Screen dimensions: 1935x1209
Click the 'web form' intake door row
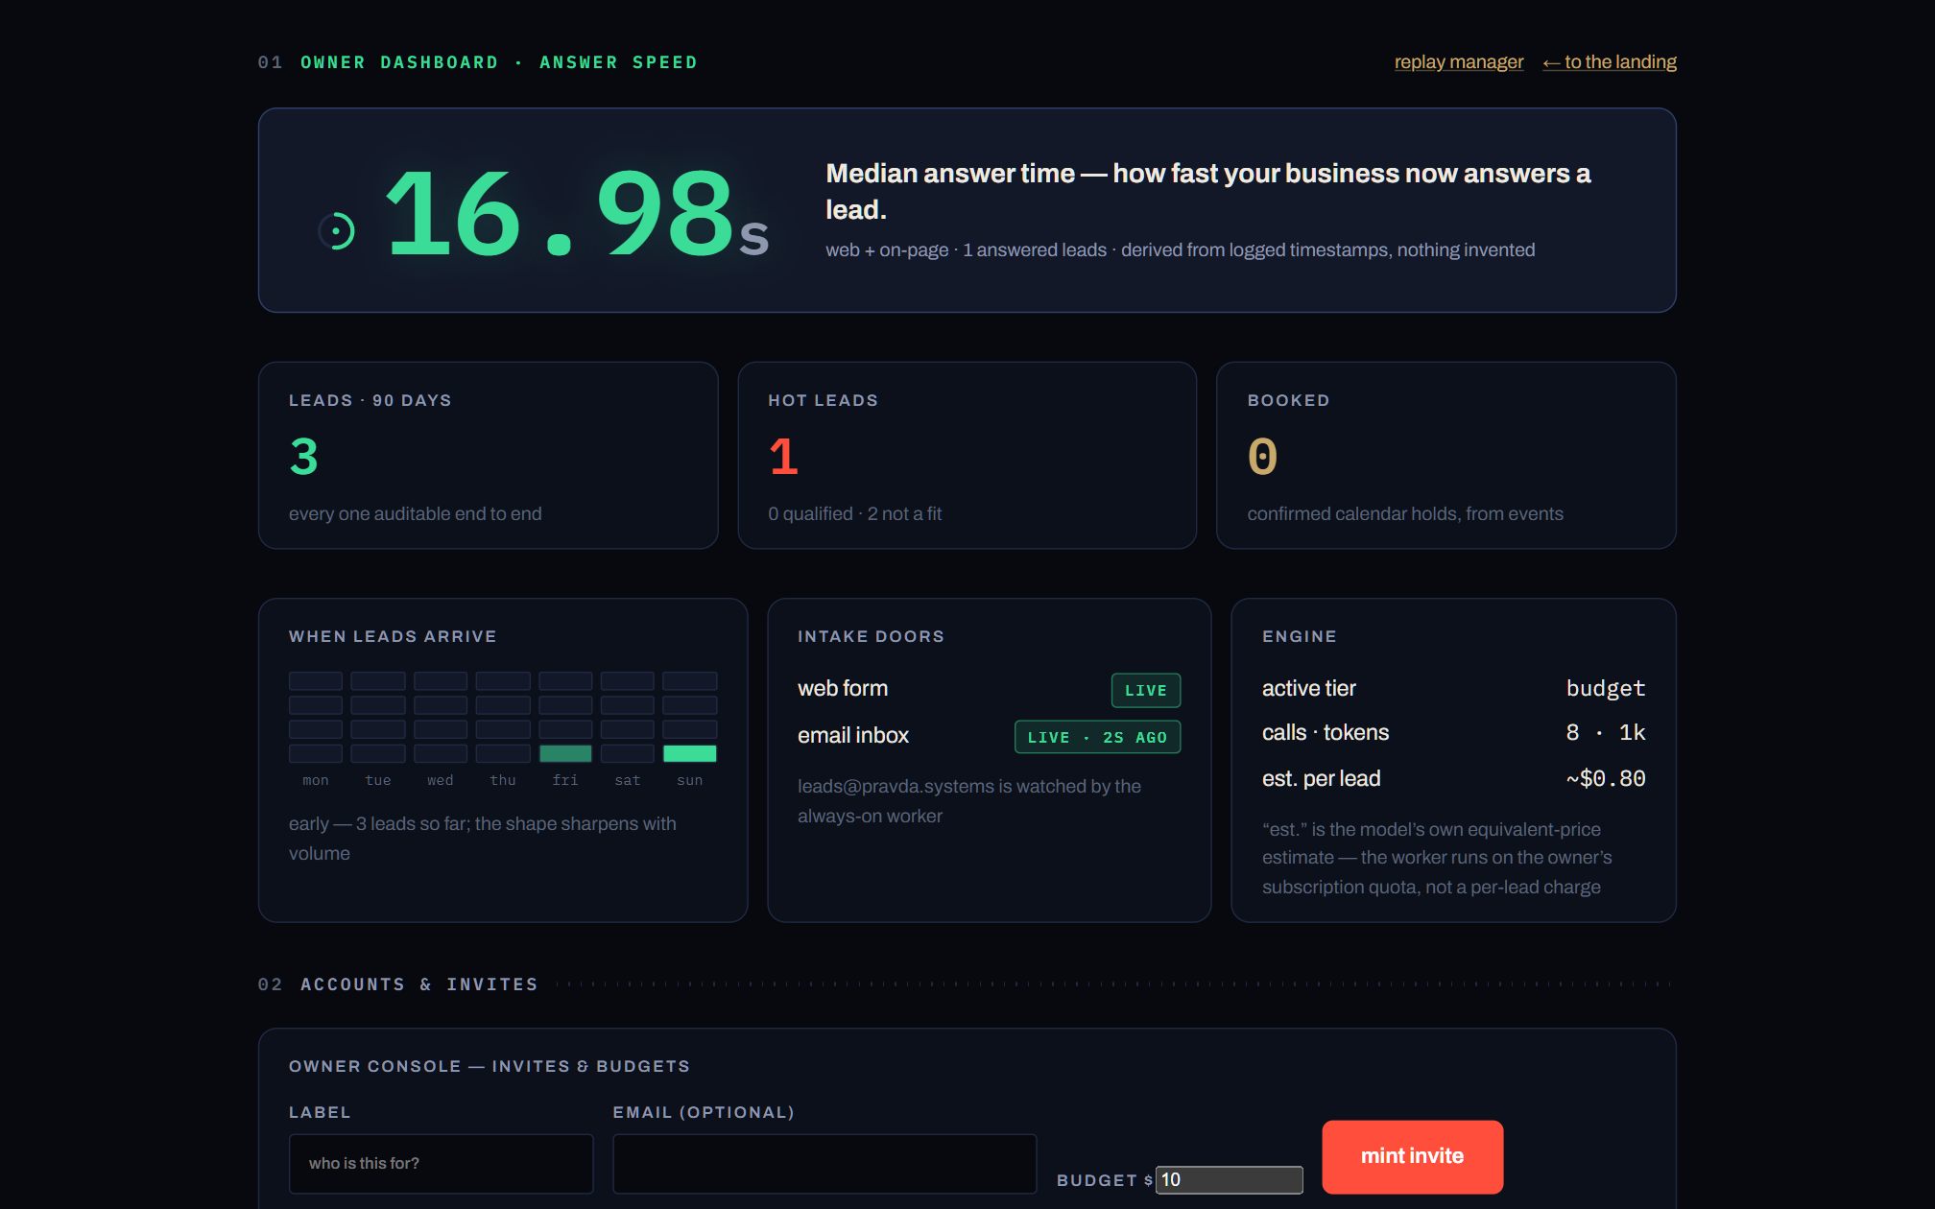(989, 689)
